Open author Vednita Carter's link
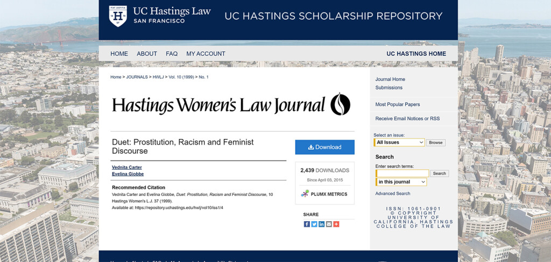Image resolution: width=551 pixels, height=262 pixels. pyautogui.click(x=127, y=168)
